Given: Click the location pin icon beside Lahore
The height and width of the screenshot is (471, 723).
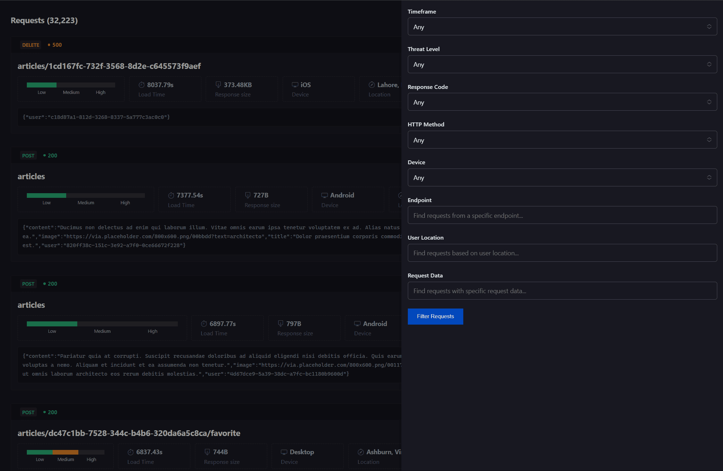Looking at the screenshot, I should 371,85.
